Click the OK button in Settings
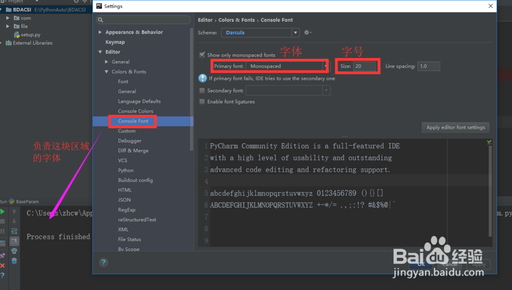The width and height of the screenshot is (512, 290). pos(421,264)
